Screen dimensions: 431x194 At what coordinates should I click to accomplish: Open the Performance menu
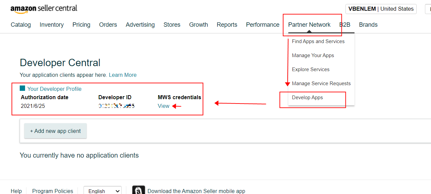click(263, 25)
